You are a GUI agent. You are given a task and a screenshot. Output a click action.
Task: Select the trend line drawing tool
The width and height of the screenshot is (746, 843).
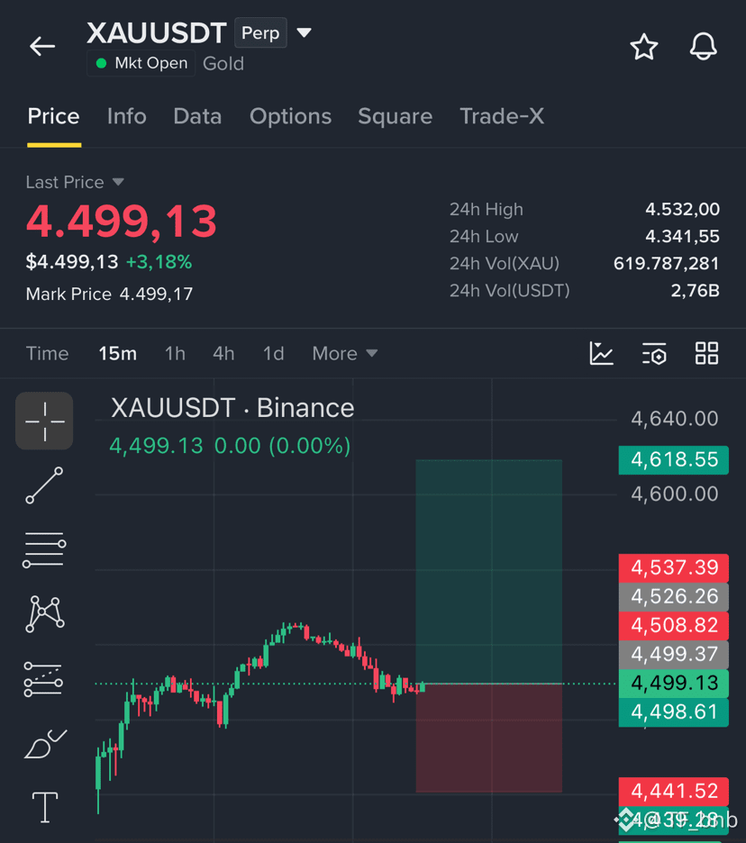[x=44, y=485]
